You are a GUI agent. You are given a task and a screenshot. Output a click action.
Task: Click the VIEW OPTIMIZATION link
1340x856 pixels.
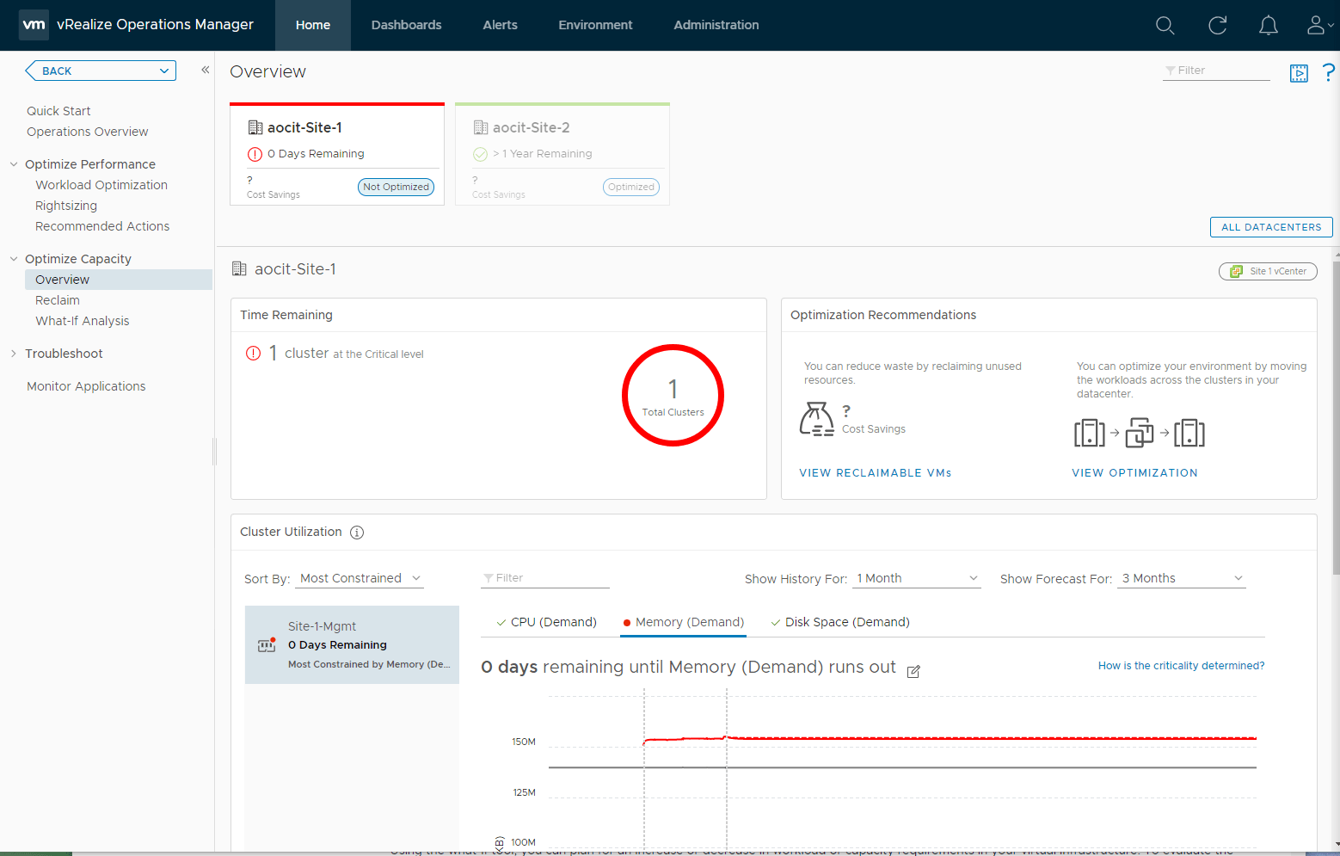click(1134, 473)
